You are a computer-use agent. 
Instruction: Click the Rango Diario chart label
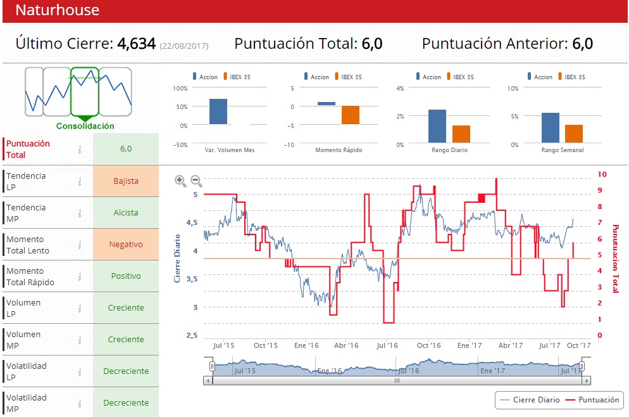coord(449,150)
